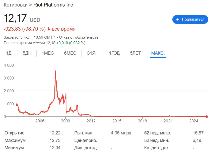The width and height of the screenshot is (215, 153).
Task: Click the red endpoint dot on chart
Action: (207, 116)
